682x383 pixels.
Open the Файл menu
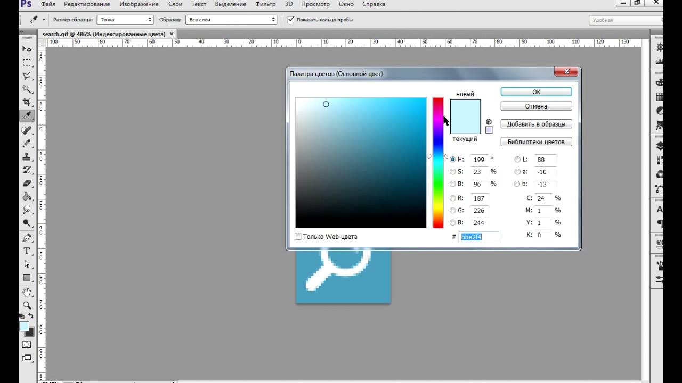pyautogui.click(x=48, y=4)
